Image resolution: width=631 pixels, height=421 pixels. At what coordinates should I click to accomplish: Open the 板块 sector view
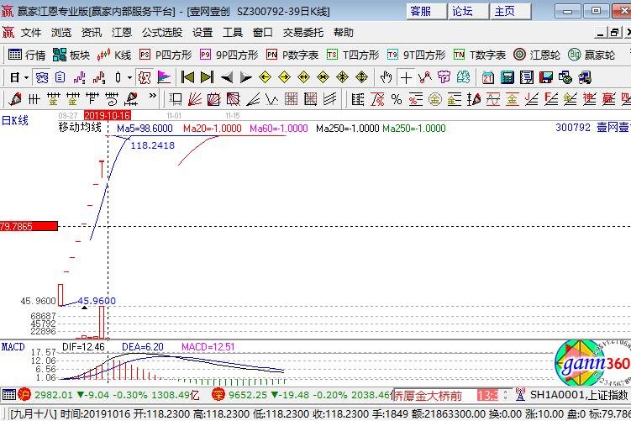[x=71, y=55]
